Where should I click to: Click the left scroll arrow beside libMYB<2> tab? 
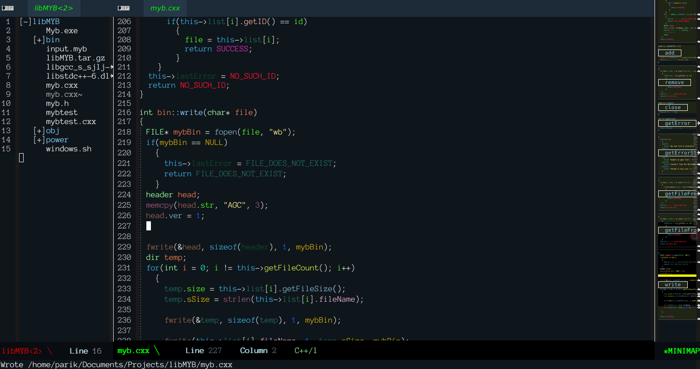[8, 8]
